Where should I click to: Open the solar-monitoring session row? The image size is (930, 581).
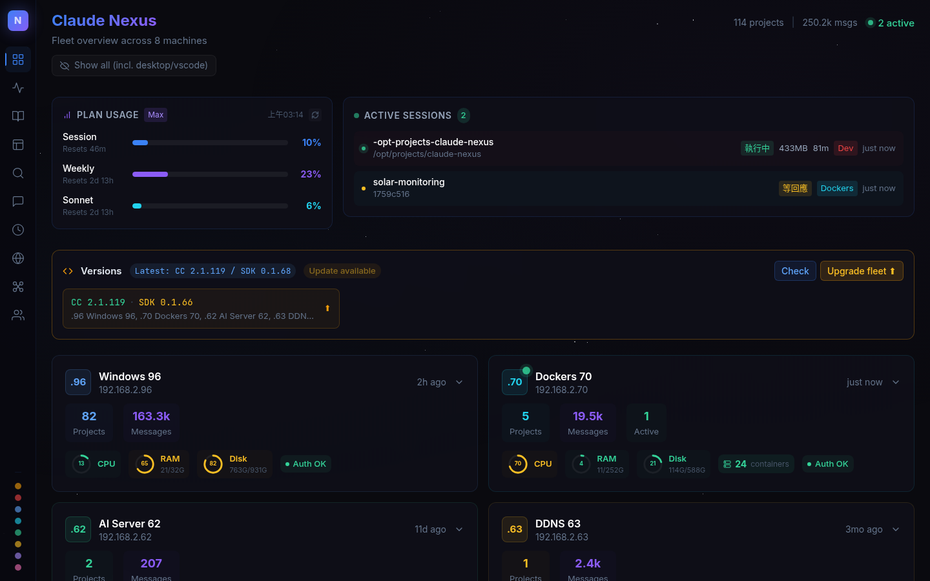point(628,189)
